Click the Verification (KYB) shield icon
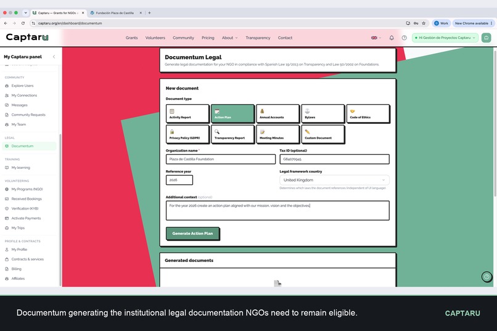This screenshot has height=331, width=497. click(7, 208)
